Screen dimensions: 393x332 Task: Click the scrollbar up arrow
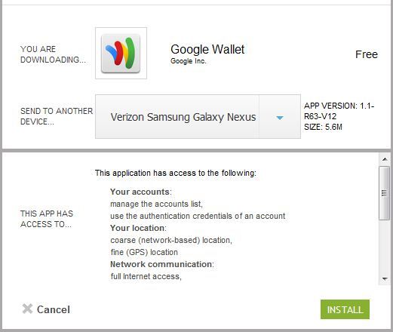(x=385, y=159)
